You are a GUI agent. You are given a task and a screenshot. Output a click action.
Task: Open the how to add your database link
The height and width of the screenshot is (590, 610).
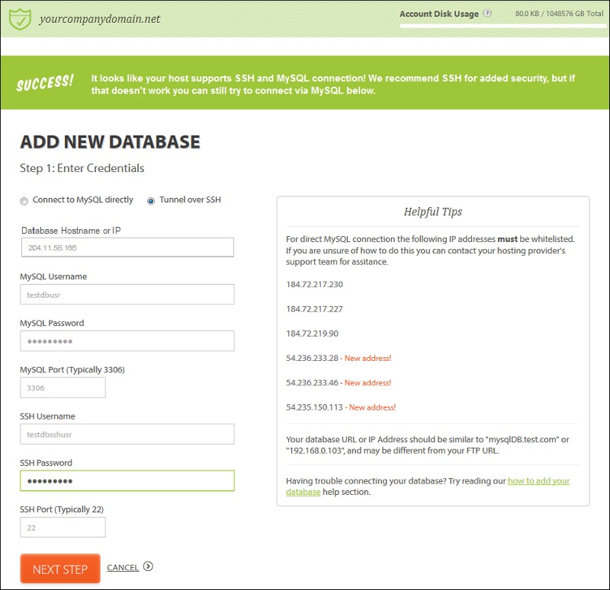[x=538, y=481]
